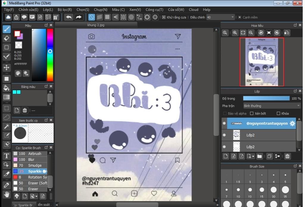The image size is (305, 207).
Task: Select the Bucket fill tool
Action: [7, 88]
